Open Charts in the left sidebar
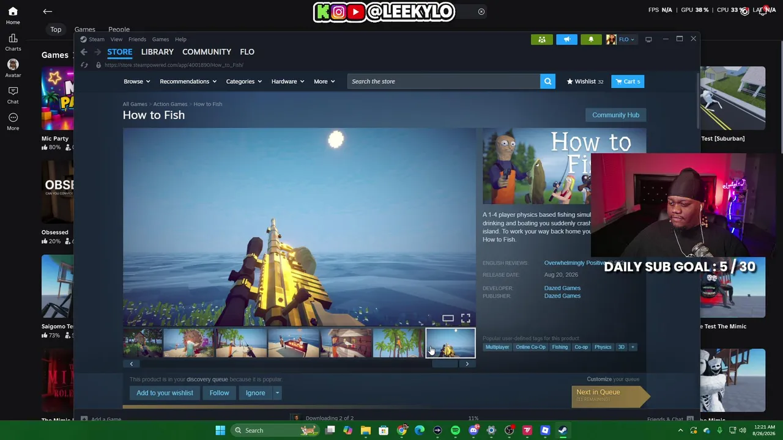 click(13, 43)
